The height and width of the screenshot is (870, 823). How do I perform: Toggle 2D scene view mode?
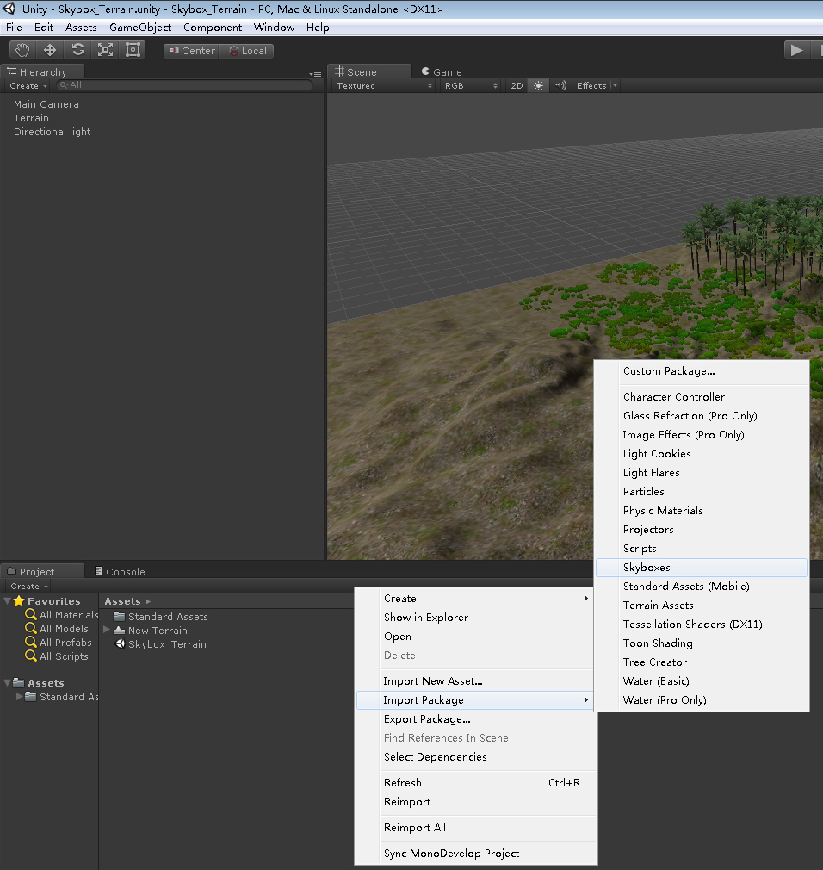click(517, 85)
